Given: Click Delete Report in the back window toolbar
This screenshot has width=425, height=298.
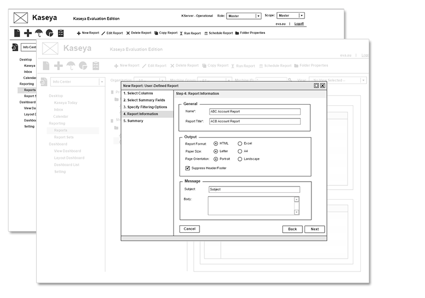Looking at the screenshot, I should pos(139,33).
